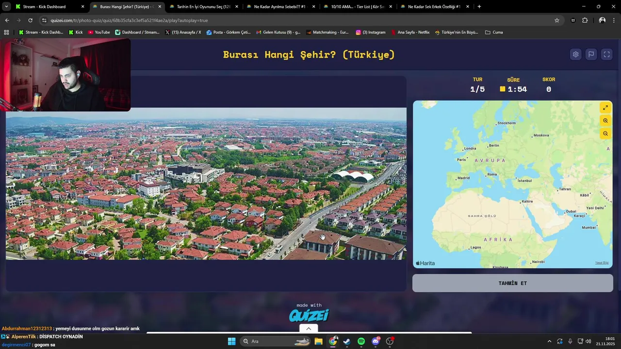Zoom in on the map

[605, 121]
